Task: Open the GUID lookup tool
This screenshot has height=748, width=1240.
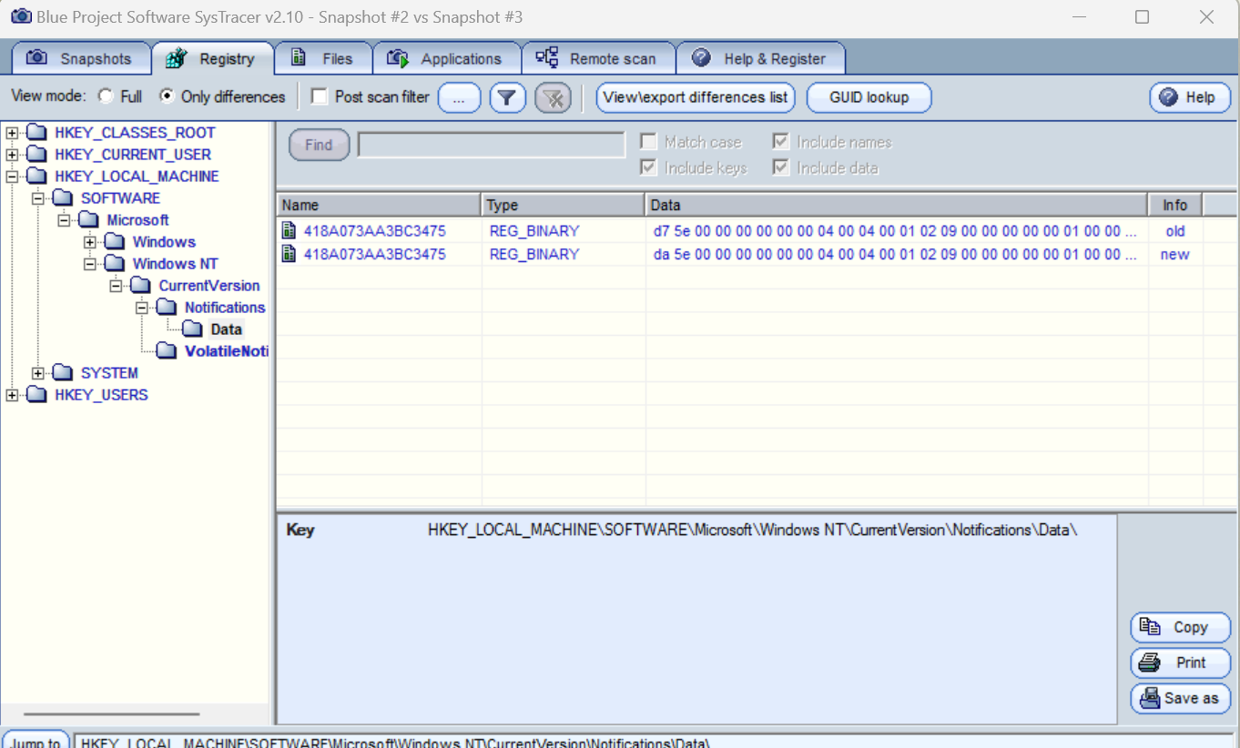Action: pos(869,97)
